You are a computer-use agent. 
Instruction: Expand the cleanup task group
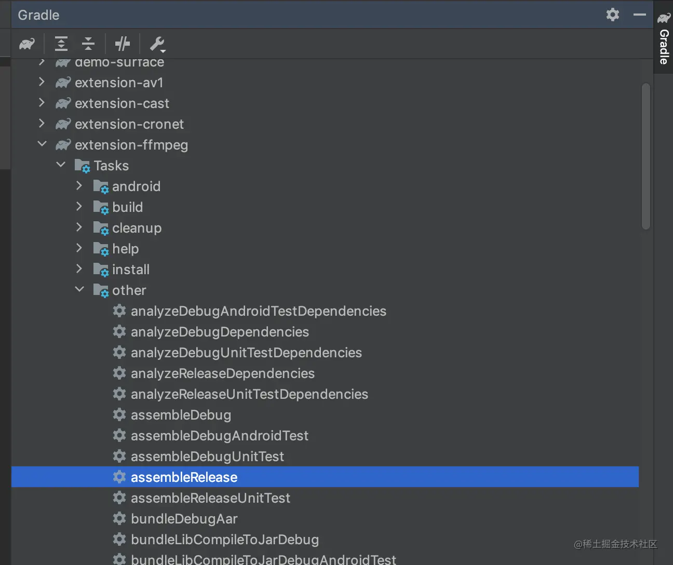click(x=79, y=227)
